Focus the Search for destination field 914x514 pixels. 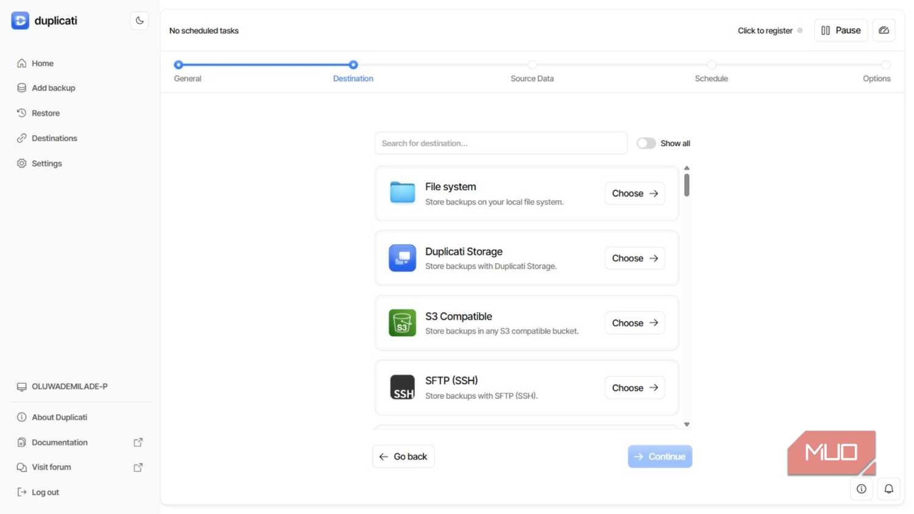pyautogui.click(x=501, y=143)
